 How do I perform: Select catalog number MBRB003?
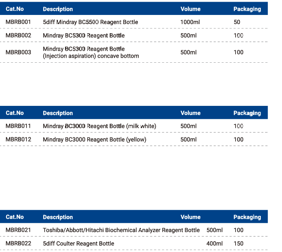pos(18,52)
